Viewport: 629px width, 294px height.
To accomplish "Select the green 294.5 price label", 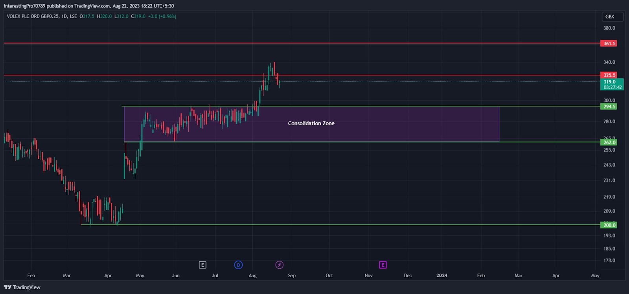I will [x=609, y=107].
